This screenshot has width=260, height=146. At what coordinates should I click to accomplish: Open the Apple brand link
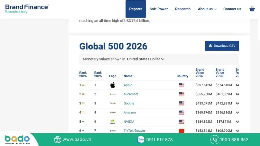(128, 85)
